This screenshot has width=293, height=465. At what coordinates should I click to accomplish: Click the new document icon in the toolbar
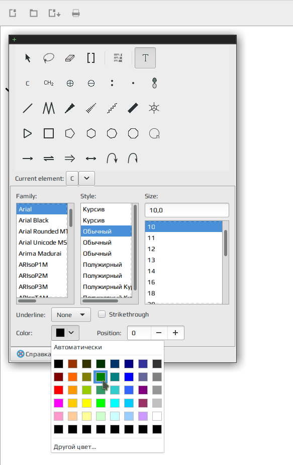pos(13,13)
